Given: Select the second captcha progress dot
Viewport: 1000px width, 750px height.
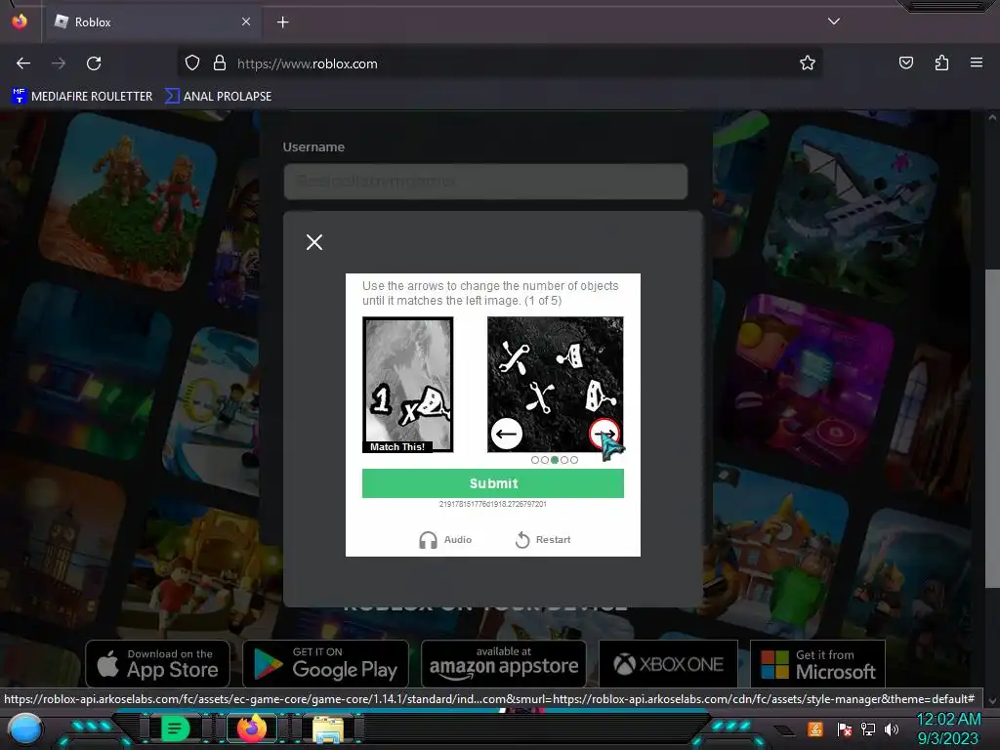Looking at the screenshot, I should 545,460.
